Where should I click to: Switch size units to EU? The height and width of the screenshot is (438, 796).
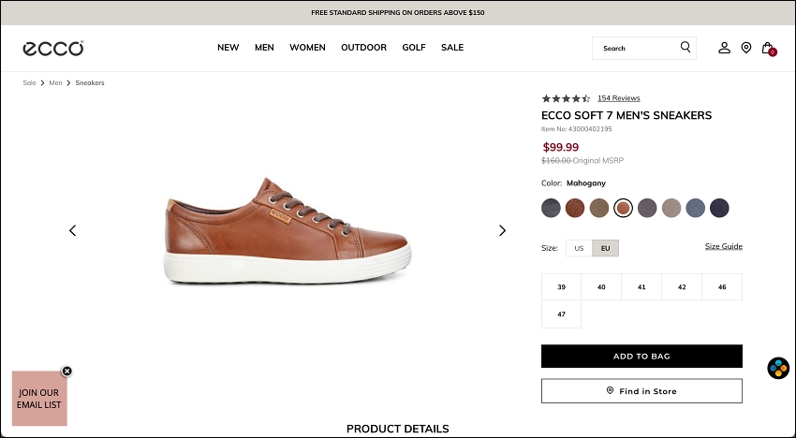point(605,248)
